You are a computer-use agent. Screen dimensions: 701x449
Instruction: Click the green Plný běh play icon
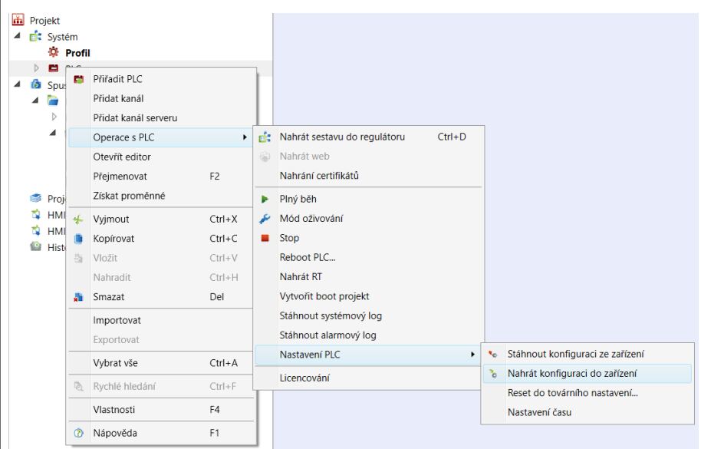point(265,199)
